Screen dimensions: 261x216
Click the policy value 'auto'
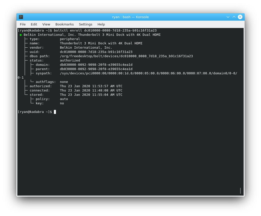point(64,99)
